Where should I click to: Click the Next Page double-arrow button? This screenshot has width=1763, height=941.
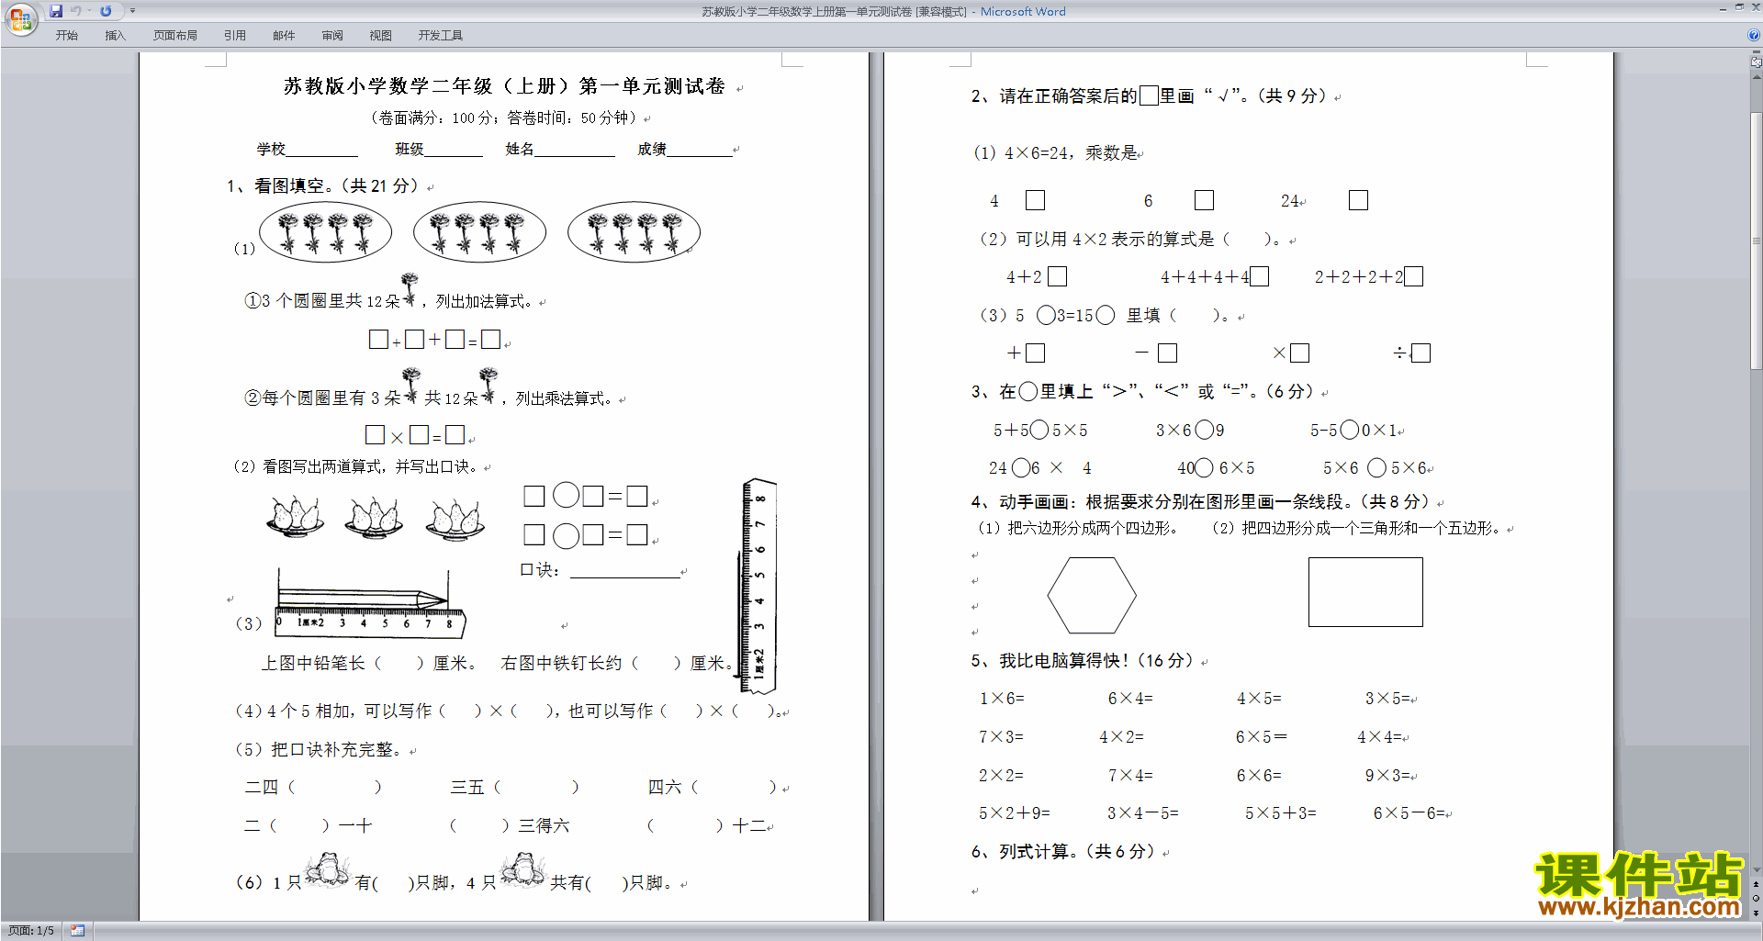click(x=1756, y=913)
